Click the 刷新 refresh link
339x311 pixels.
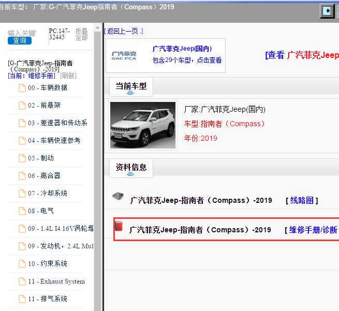coord(68,76)
